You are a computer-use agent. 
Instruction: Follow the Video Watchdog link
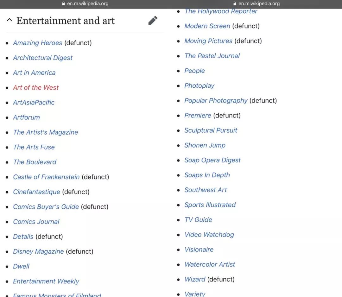coord(209,235)
